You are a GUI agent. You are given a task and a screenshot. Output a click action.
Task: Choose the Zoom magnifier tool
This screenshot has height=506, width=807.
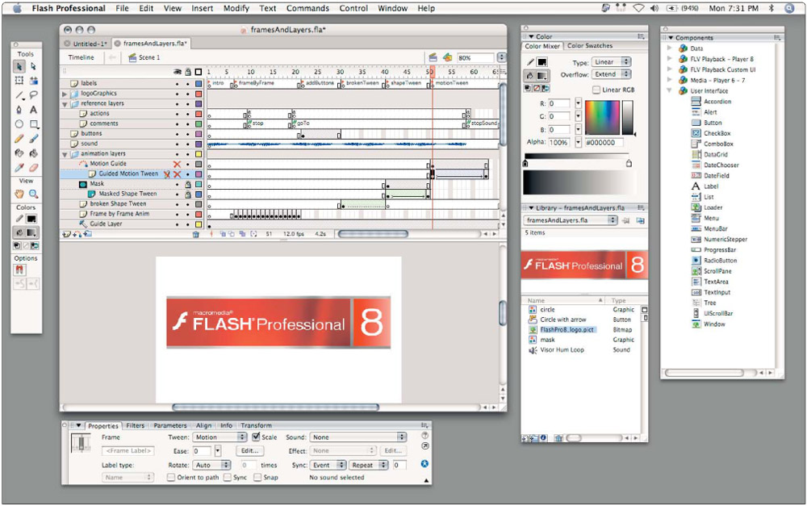34,194
